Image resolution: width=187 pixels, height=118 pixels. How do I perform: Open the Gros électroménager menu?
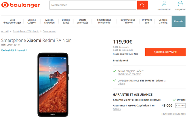click(x=12, y=21)
